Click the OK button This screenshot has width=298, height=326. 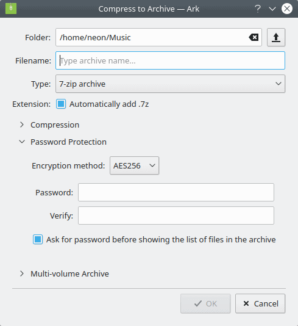(205, 303)
